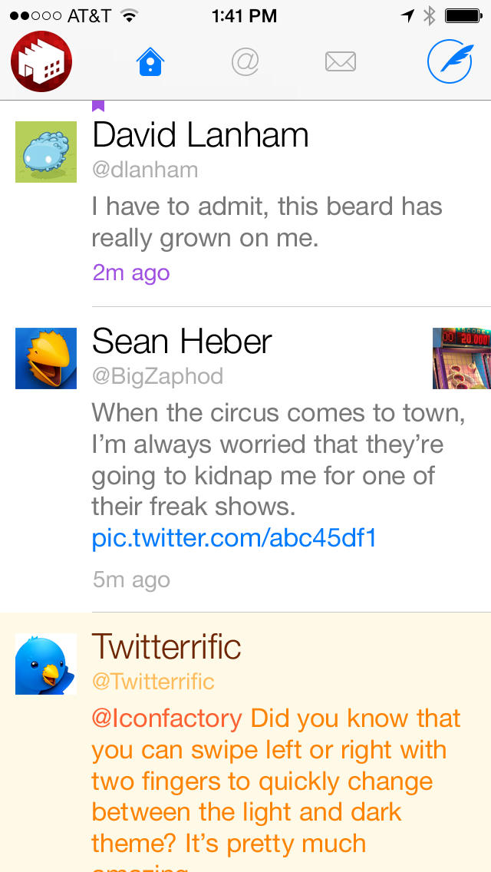Open Sean Heber's profile avatar

[x=46, y=358]
